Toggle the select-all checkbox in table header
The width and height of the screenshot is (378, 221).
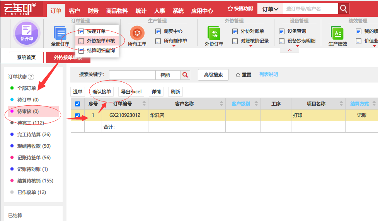click(x=77, y=104)
